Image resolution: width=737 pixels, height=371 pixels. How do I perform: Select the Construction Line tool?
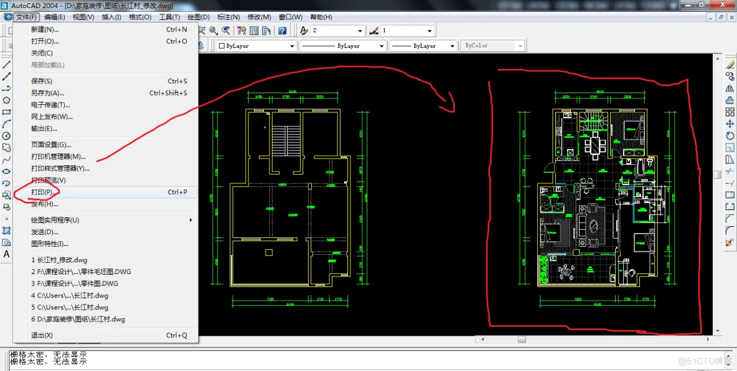(7, 76)
